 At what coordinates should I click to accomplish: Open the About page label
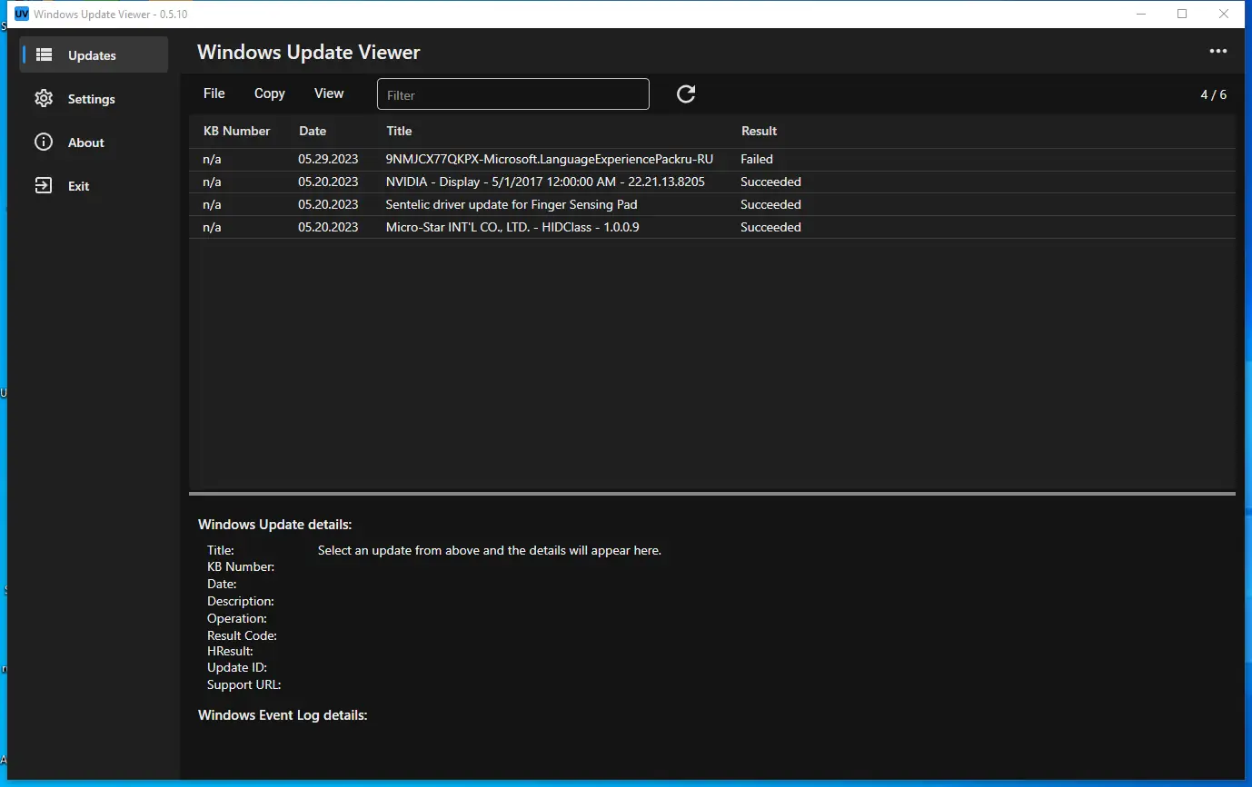(86, 143)
